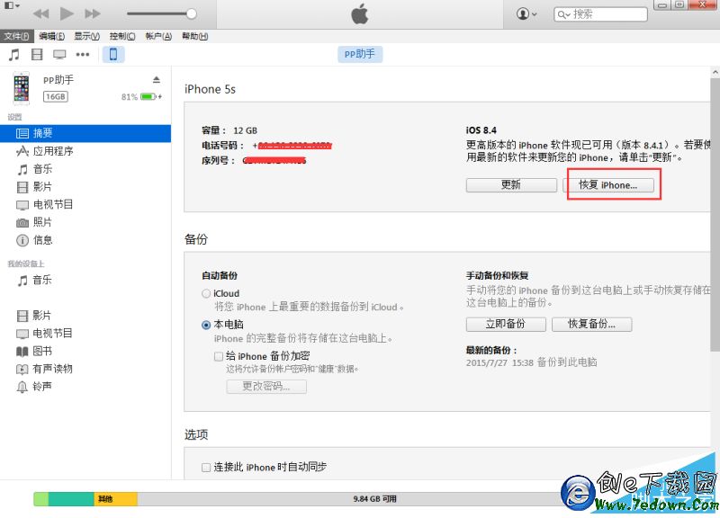Image resolution: width=720 pixels, height=518 pixels.
Task: Open the 帮助(H) menu
Action: pos(194,36)
